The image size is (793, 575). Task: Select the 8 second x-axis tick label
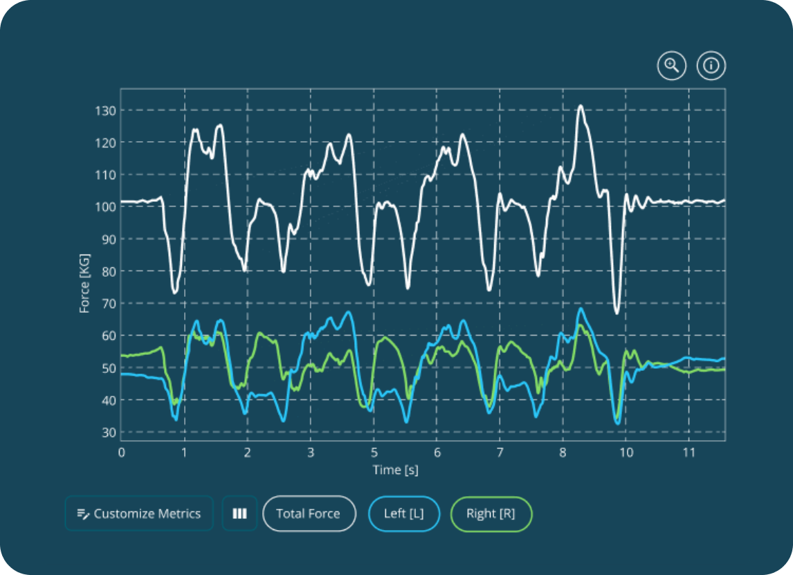(563, 453)
